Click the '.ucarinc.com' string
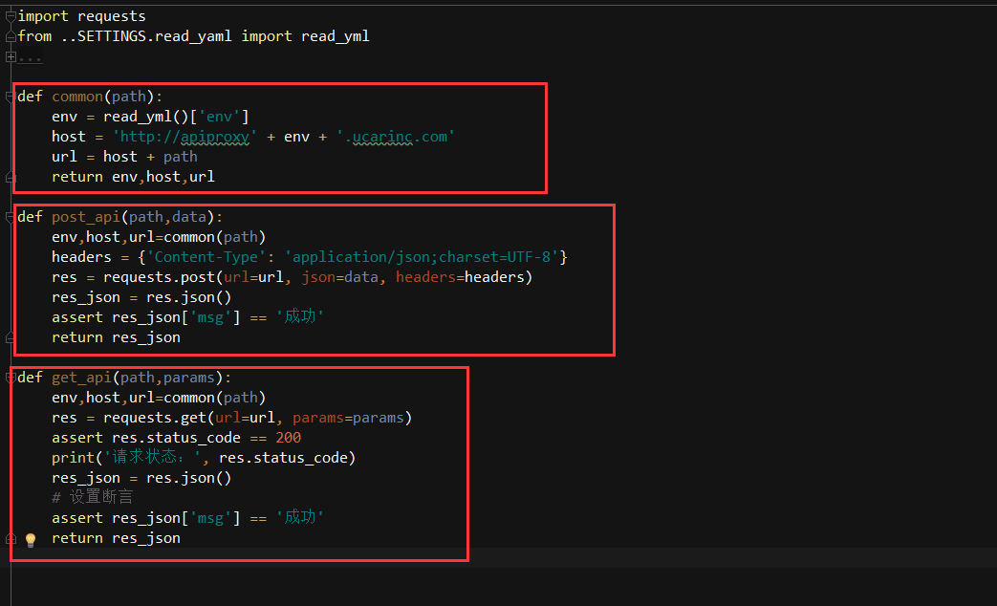The image size is (997, 606). click(x=396, y=137)
